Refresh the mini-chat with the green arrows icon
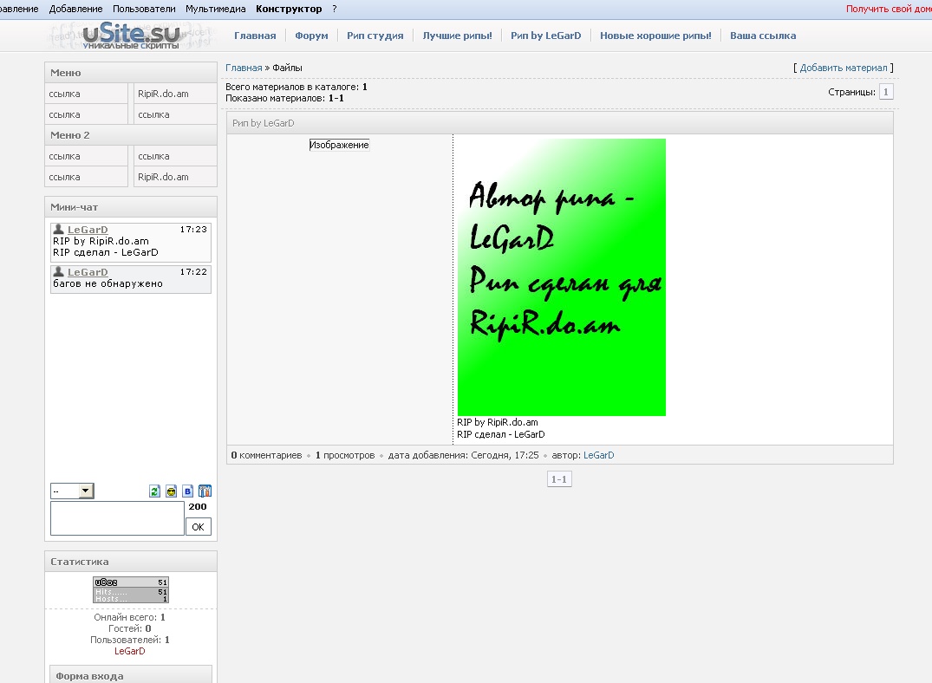 pyautogui.click(x=154, y=491)
